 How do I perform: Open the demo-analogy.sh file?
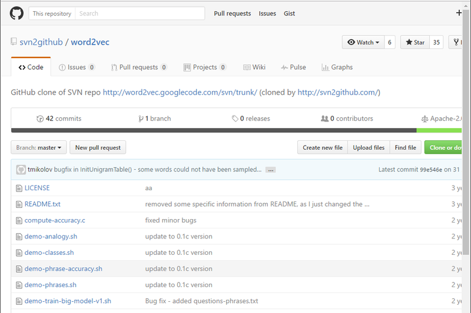point(51,236)
